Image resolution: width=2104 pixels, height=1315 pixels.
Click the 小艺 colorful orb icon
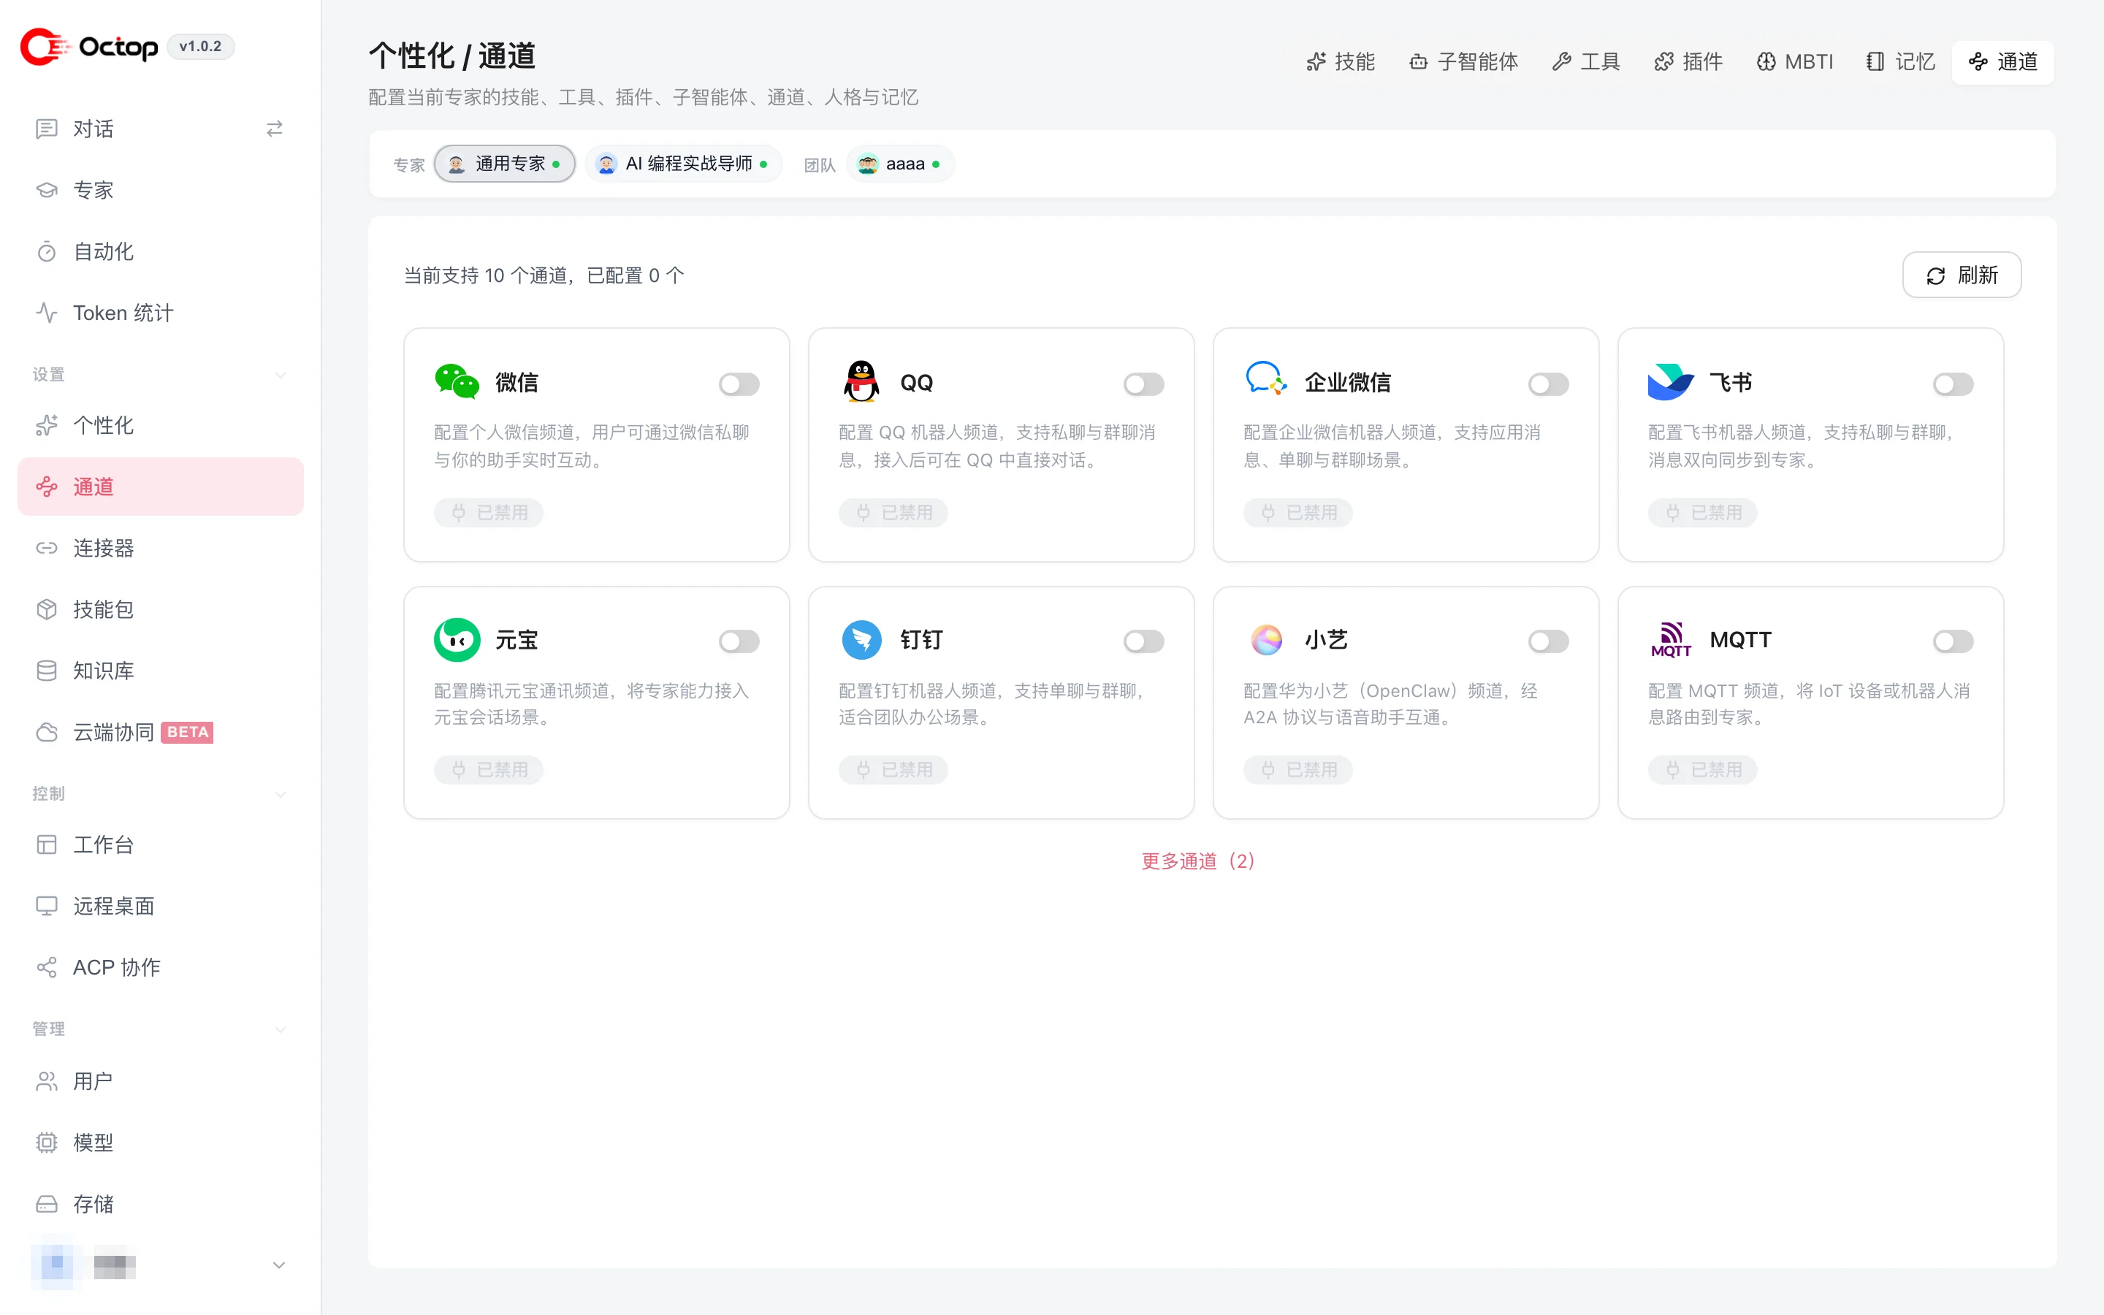1266,640
